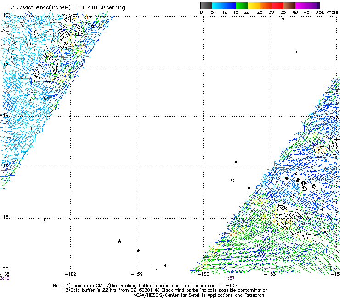
Task: Pick the red 30–35 knots color segment
Action: [x=278, y=6]
